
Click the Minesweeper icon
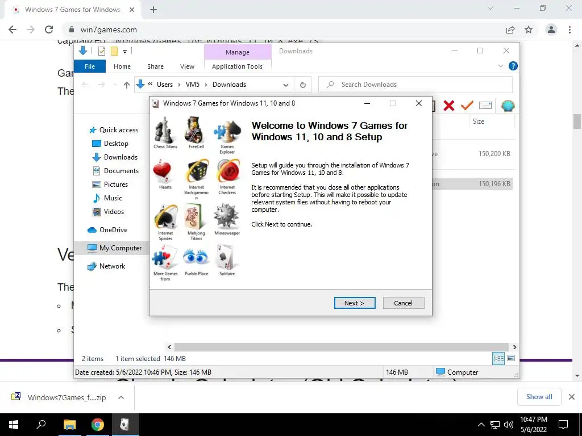tap(226, 216)
